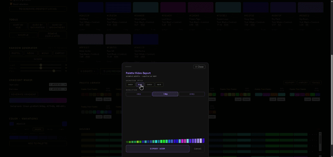
Task: Click the Palette Library Export button
Action: click(x=290, y=82)
